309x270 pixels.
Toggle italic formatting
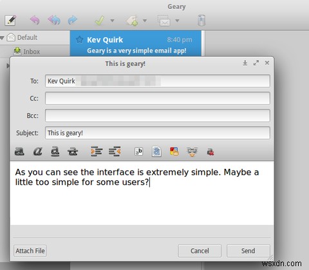[37, 151]
